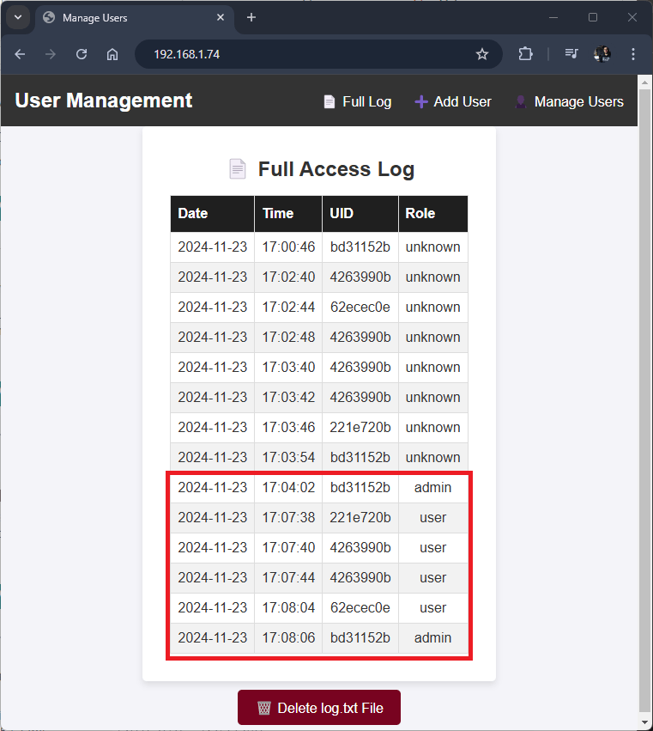The image size is (653, 731).
Task: Click the media controls icon in the toolbar
Action: pos(571,53)
